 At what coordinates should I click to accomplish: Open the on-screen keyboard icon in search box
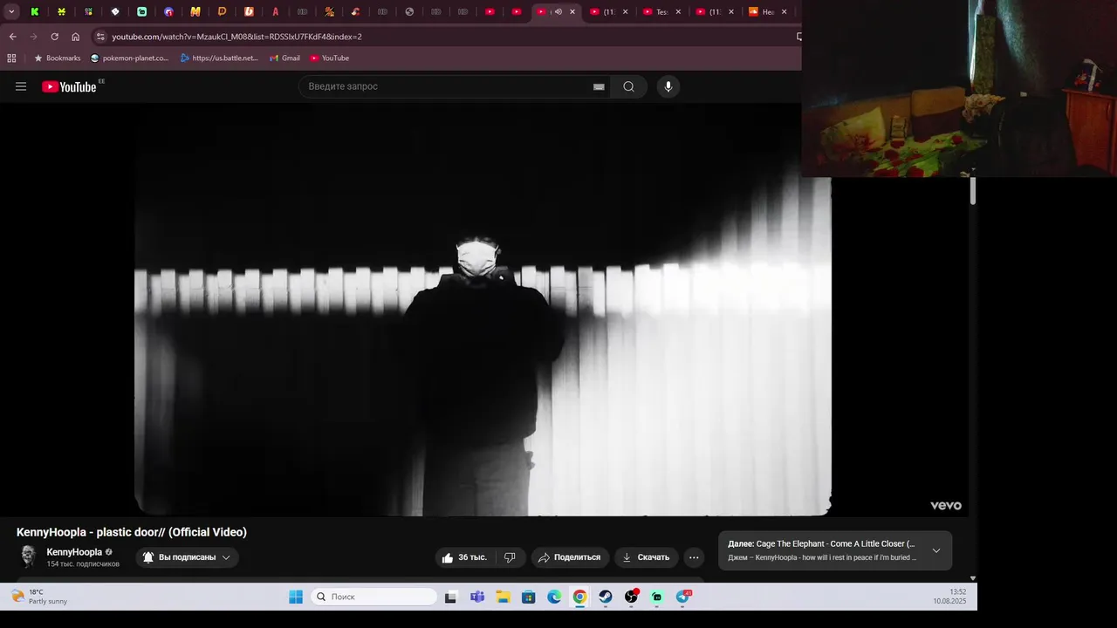click(x=599, y=86)
